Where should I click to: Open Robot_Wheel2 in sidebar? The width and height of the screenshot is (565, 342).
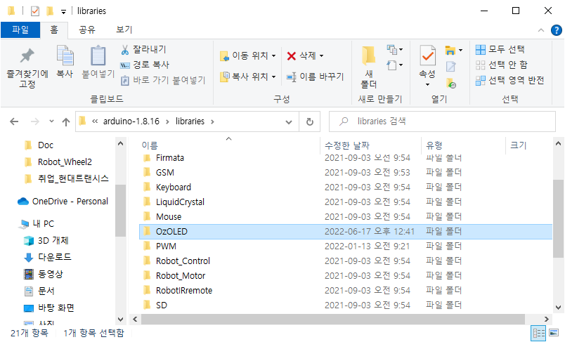(x=58, y=162)
